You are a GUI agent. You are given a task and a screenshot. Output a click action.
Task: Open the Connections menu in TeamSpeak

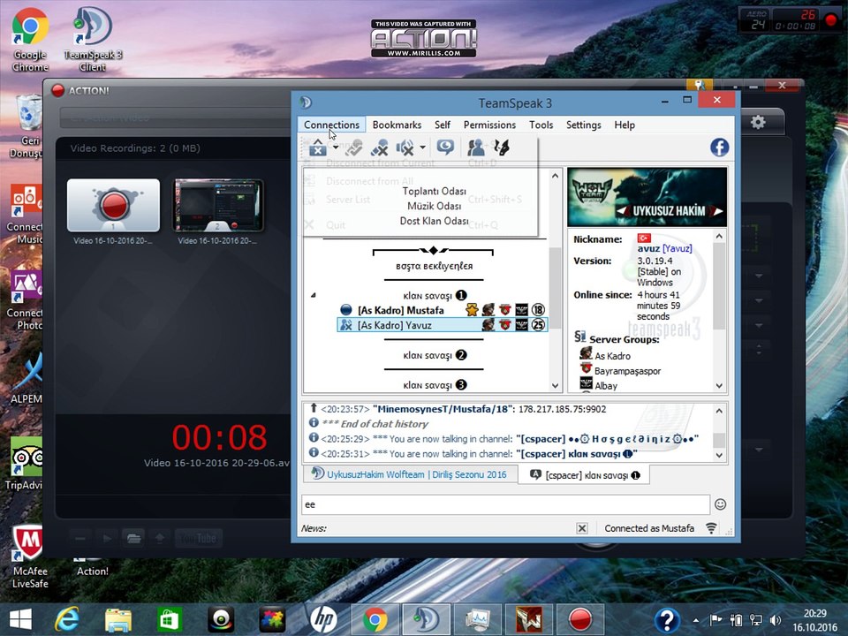pyautogui.click(x=331, y=125)
